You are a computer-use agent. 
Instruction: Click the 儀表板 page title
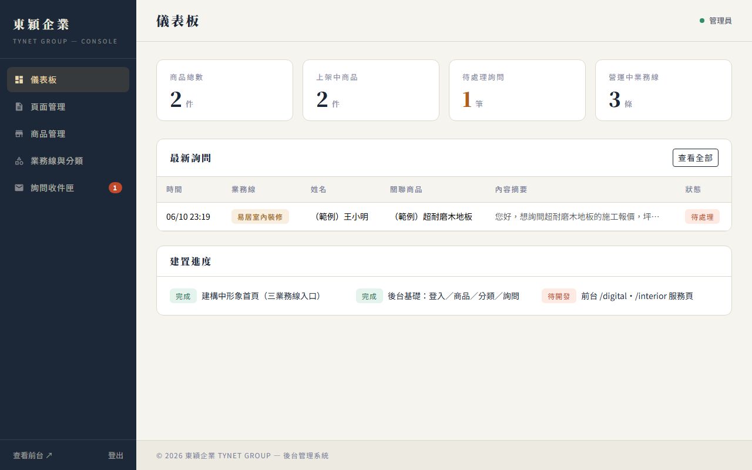178,21
